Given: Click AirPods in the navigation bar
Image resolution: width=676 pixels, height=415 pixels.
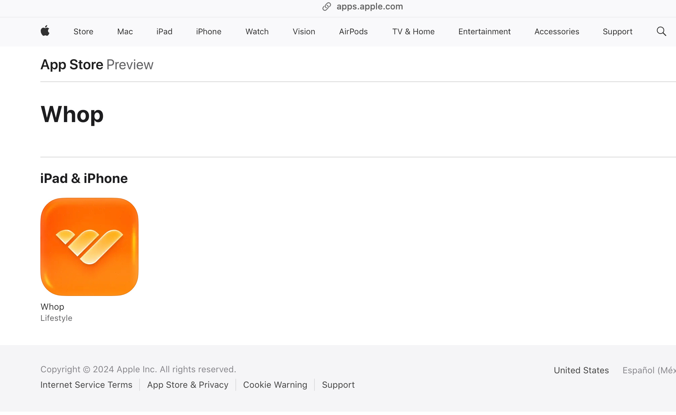Looking at the screenshot, I should click(353, 32).
